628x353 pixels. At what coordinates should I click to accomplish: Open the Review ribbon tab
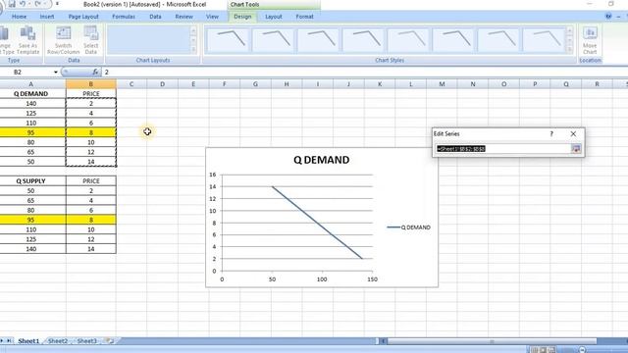click(183, 17)
